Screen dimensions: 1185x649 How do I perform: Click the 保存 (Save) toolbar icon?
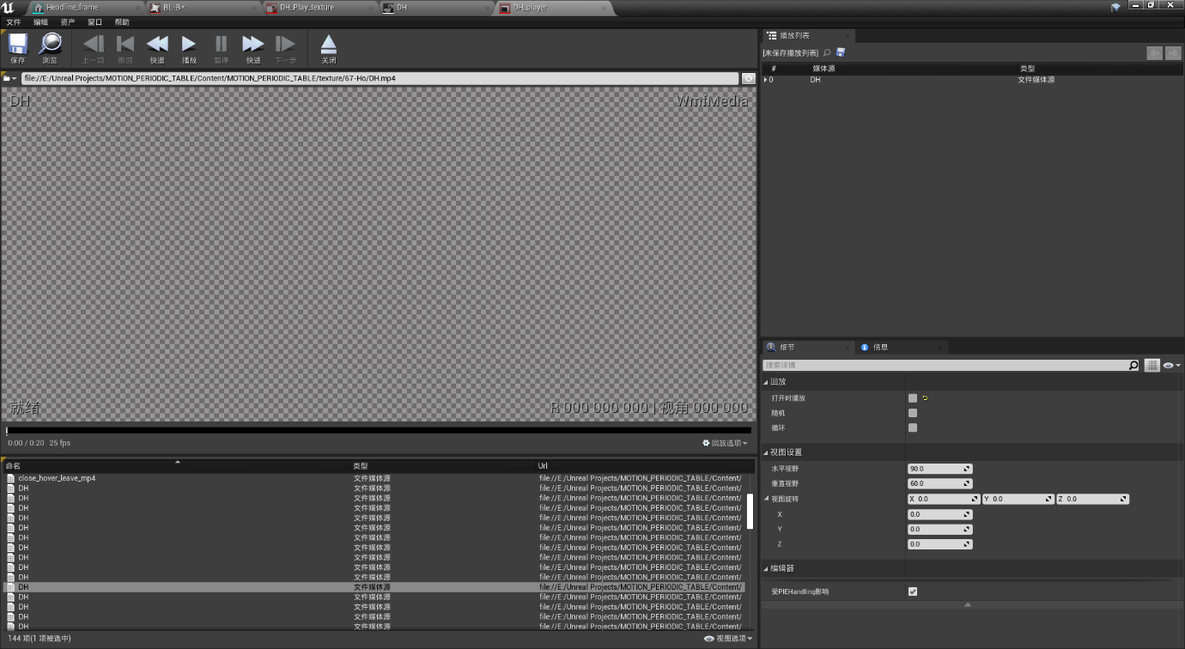coord(18,44)
